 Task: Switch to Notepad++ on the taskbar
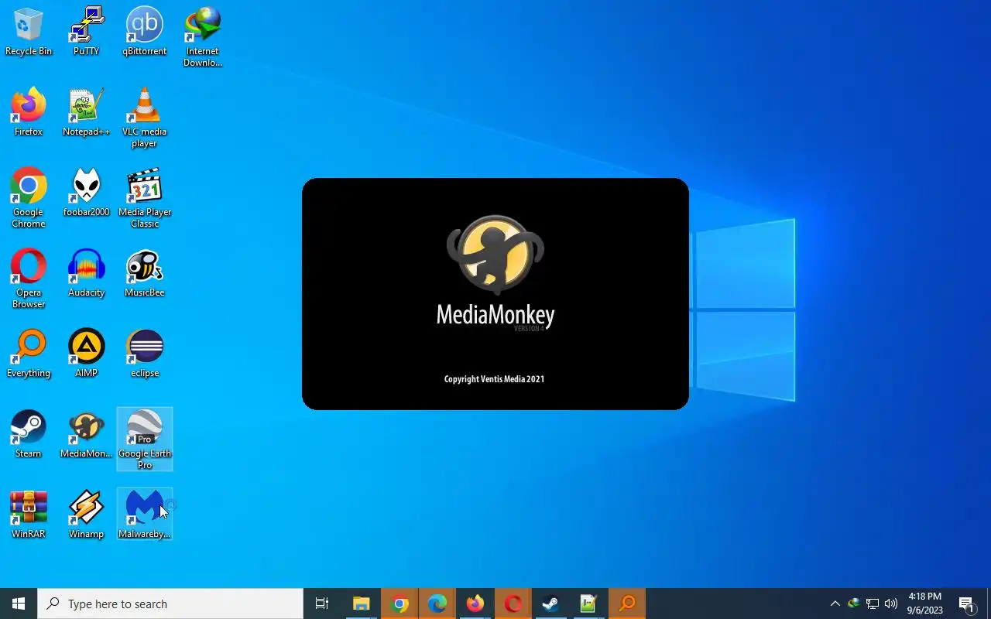point(589,604)
